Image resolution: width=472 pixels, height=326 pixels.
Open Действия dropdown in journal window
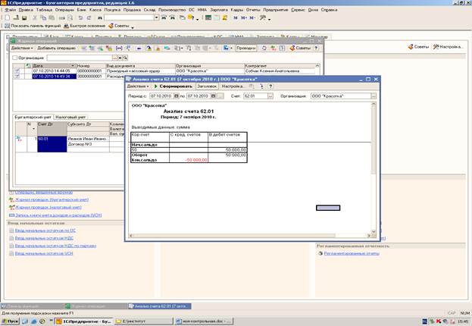(x=22, y=48)
